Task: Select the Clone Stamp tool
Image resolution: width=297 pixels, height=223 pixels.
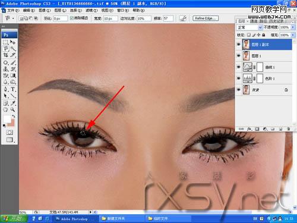Action: (5, 69)
